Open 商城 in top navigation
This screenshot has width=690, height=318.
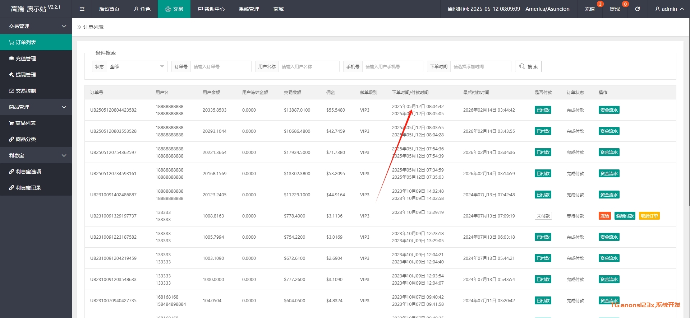pyautogui.click(x=279, y=9)
